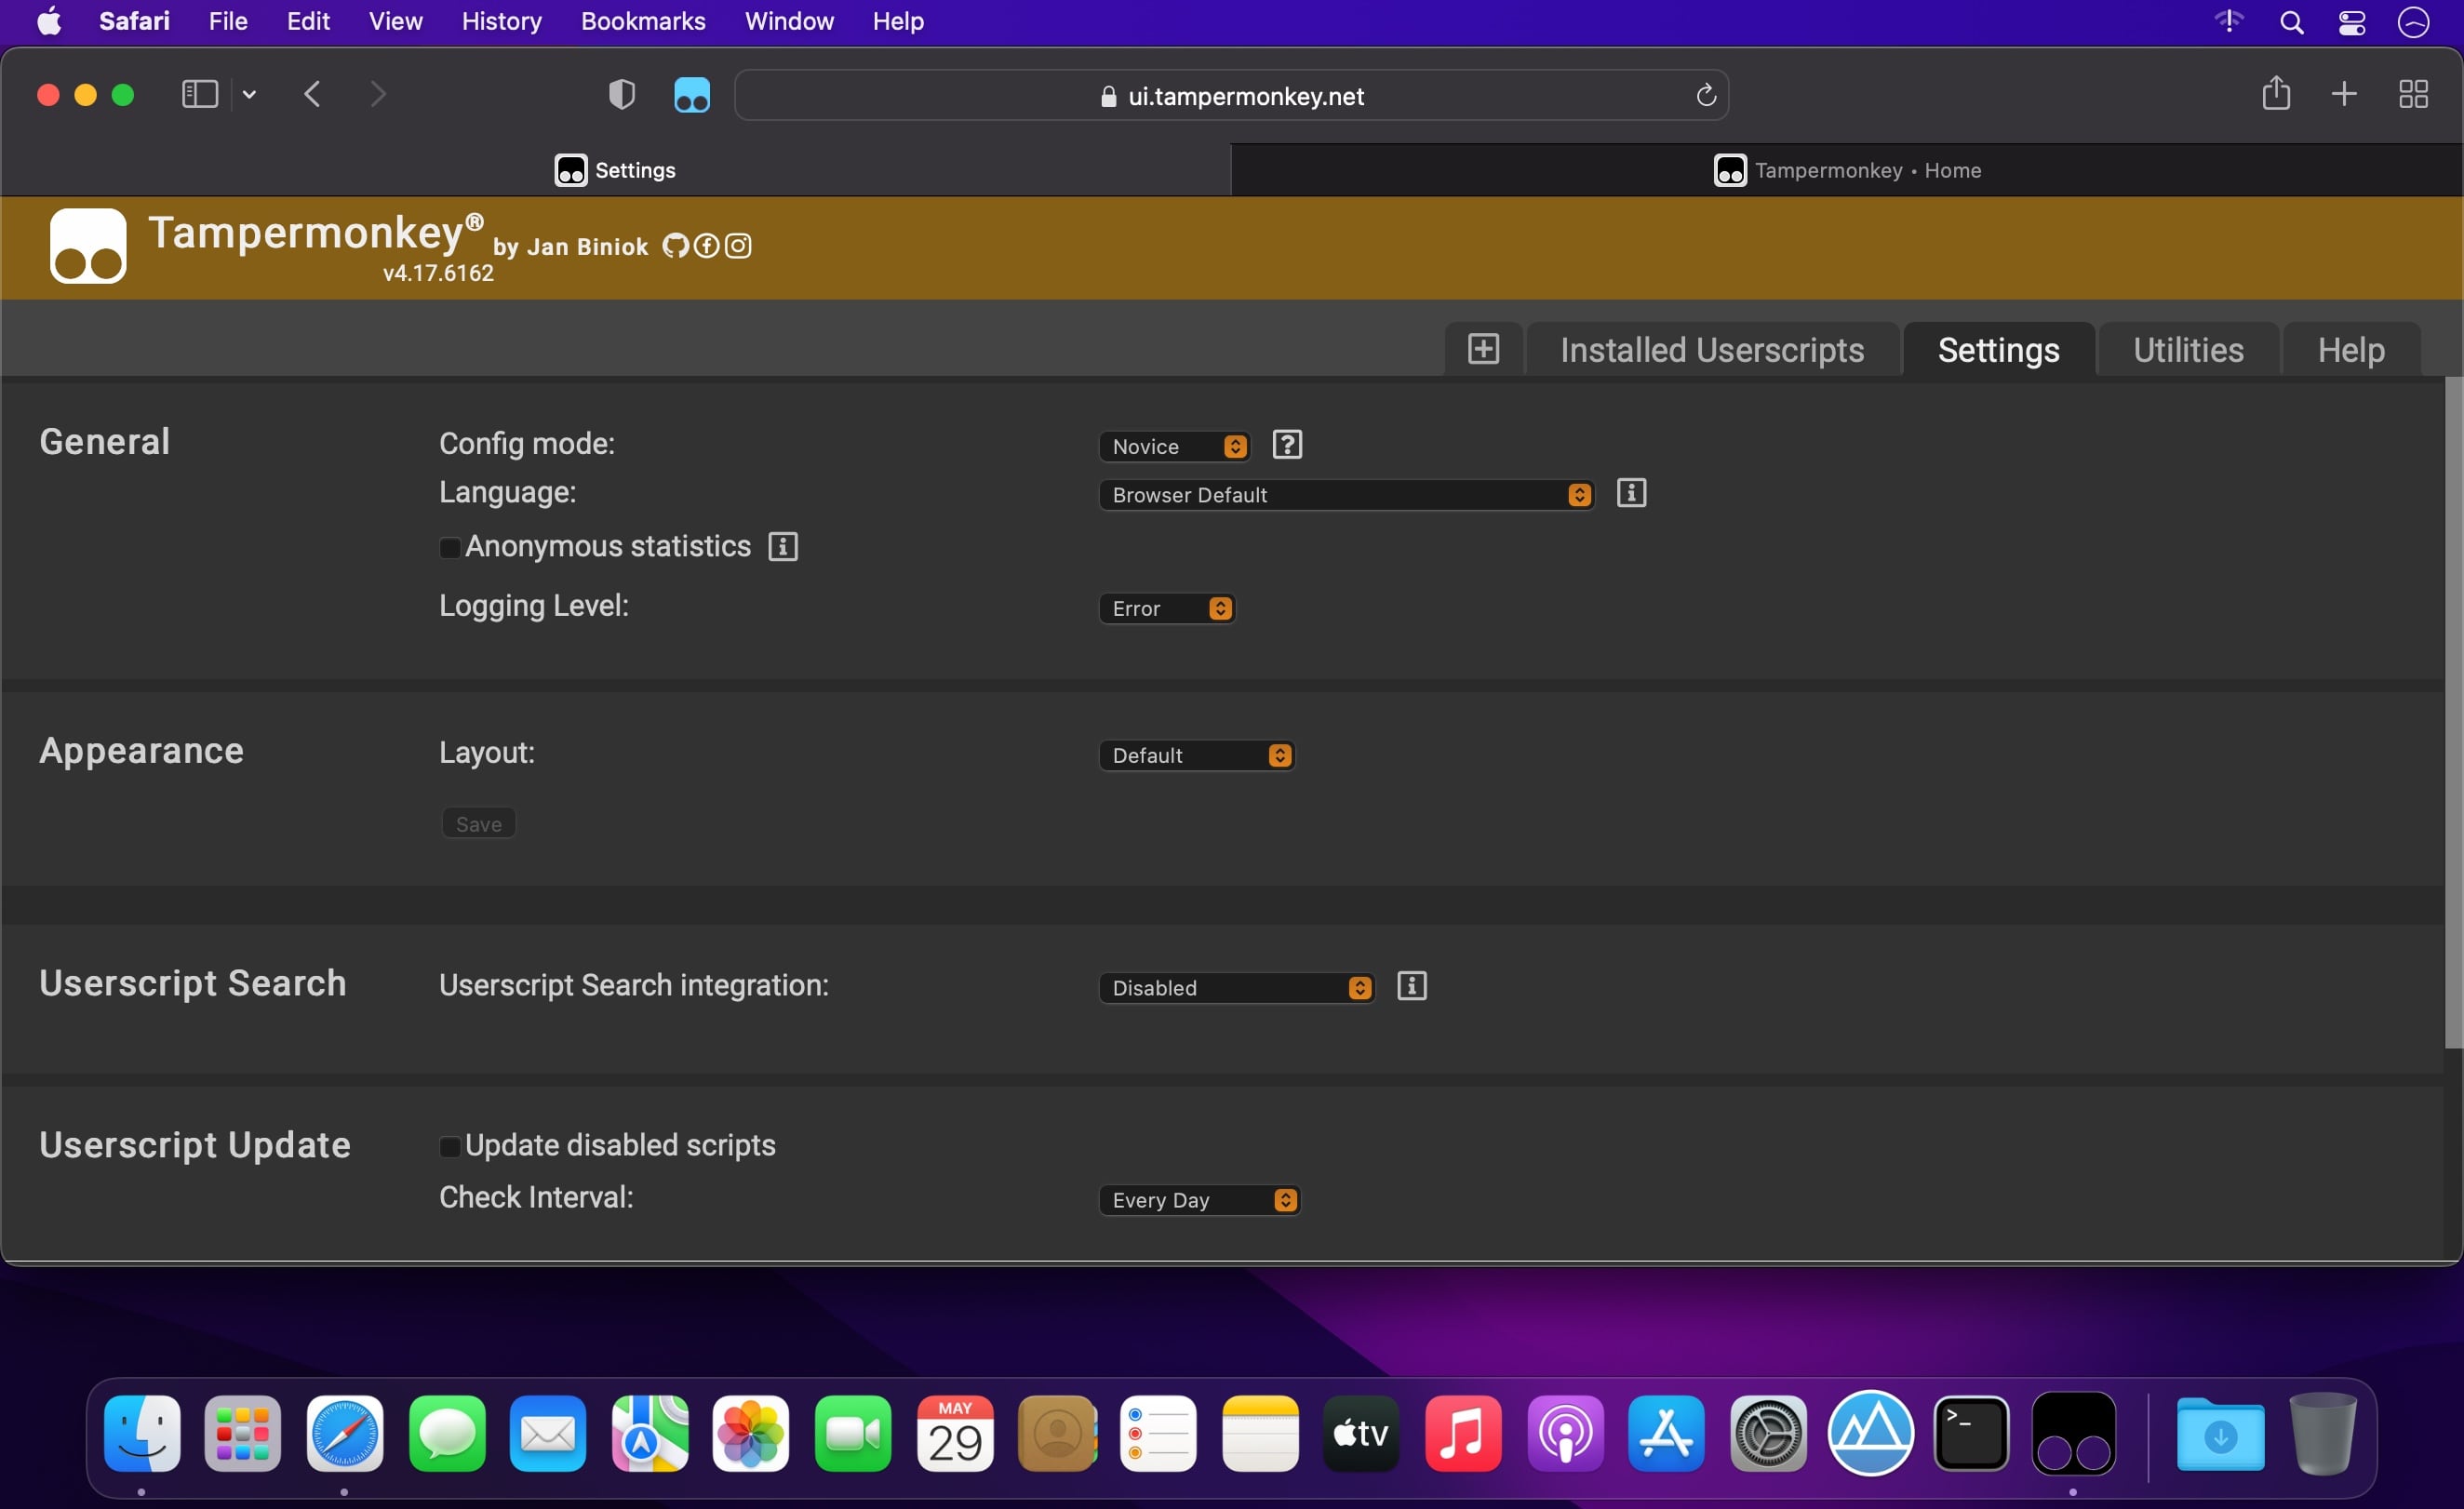
Task: Open Tampermonkey's Help section
Action: pos(2351,349)
